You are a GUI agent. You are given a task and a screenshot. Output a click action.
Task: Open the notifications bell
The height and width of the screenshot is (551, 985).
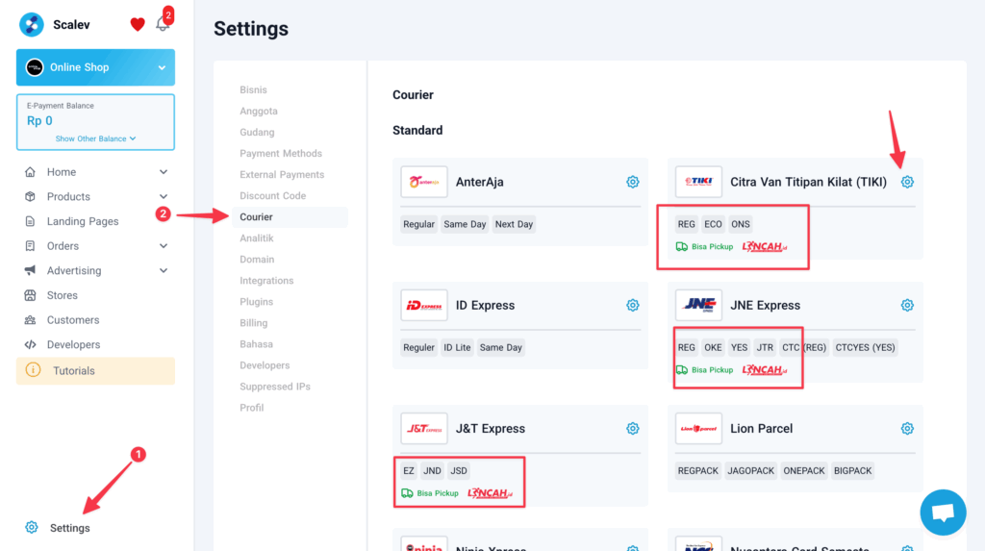tap(163, 25)
